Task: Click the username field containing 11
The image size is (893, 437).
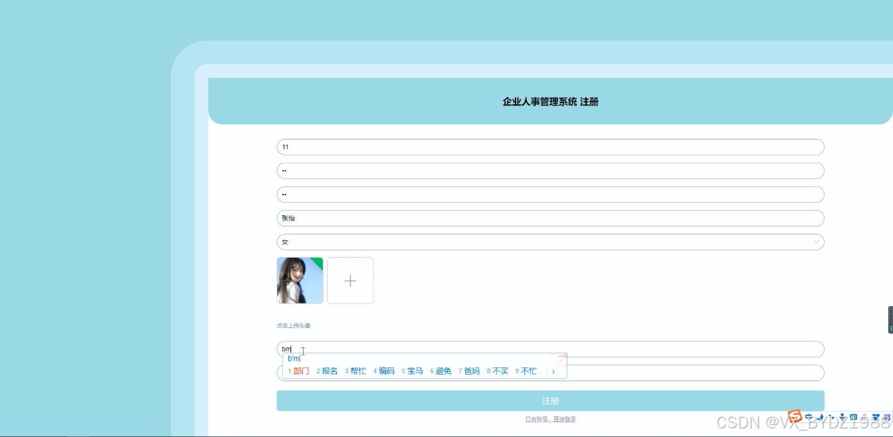Action: 550,147
